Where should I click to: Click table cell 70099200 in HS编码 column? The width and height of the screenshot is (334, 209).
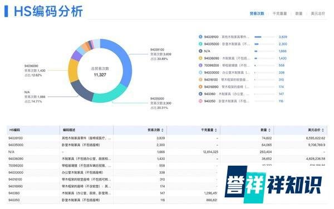16,166
